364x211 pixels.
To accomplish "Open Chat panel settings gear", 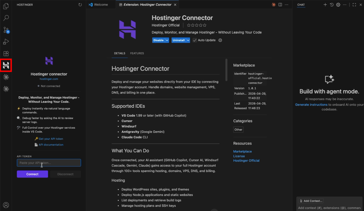I will [x=338, y=5].
